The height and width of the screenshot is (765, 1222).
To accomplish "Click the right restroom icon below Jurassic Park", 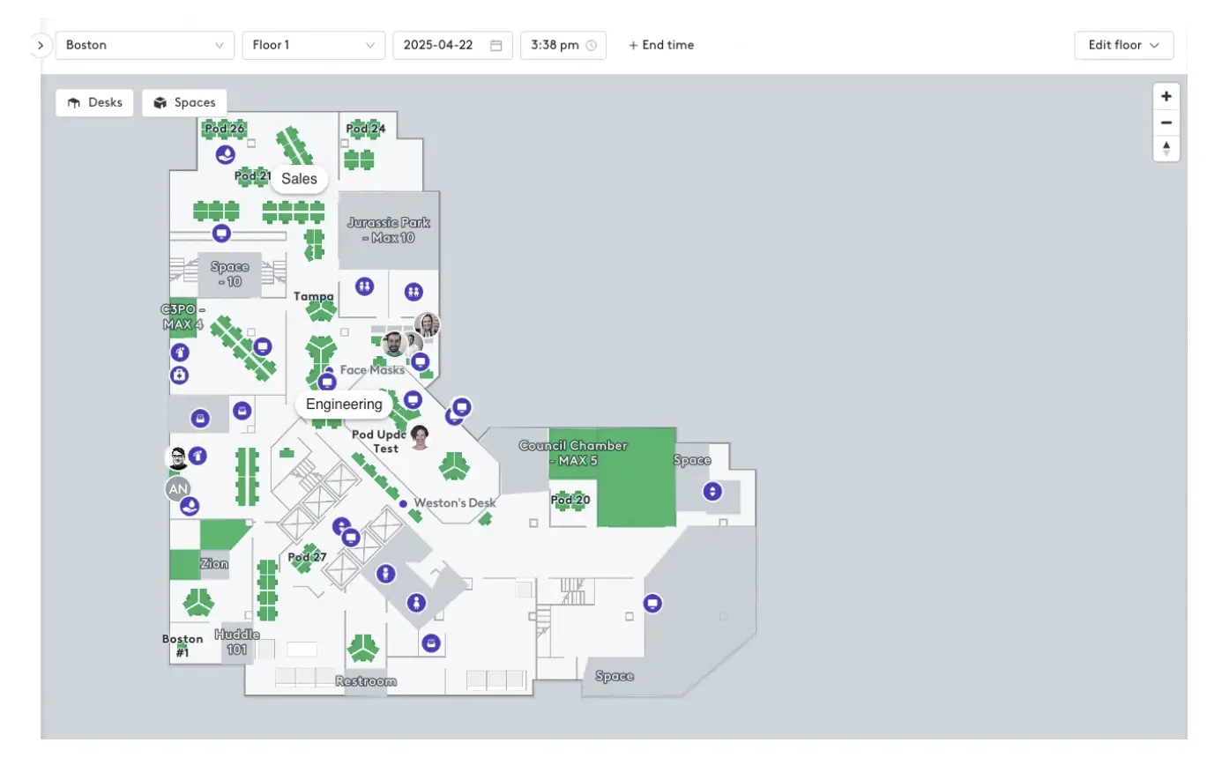I will 414,292.
